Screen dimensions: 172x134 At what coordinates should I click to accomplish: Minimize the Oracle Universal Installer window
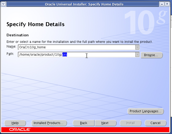[x=162, y=4]
